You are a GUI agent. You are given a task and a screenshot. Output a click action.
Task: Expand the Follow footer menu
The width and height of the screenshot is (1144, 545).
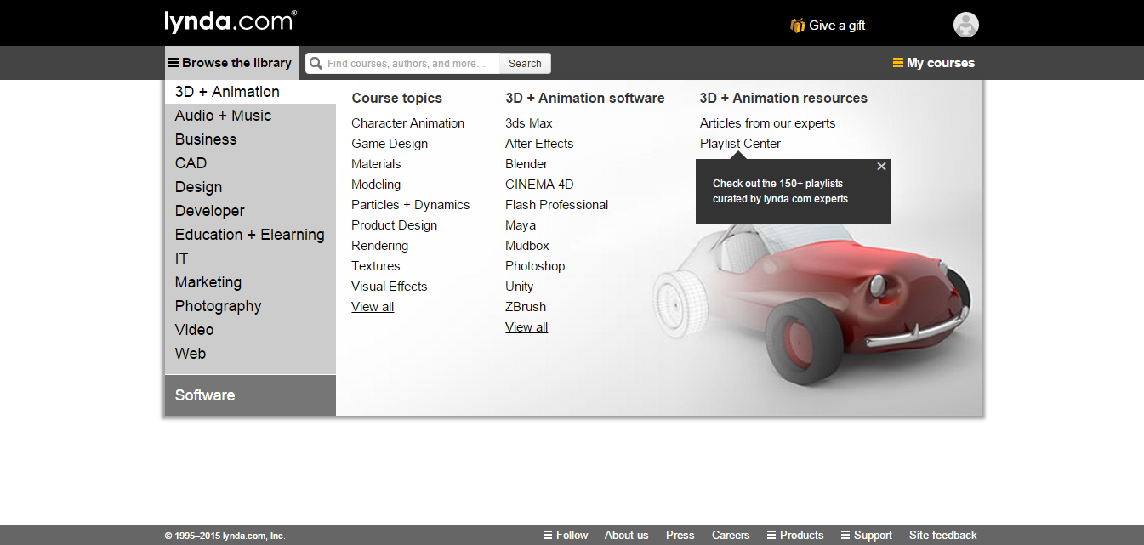[x=566, y=536]
